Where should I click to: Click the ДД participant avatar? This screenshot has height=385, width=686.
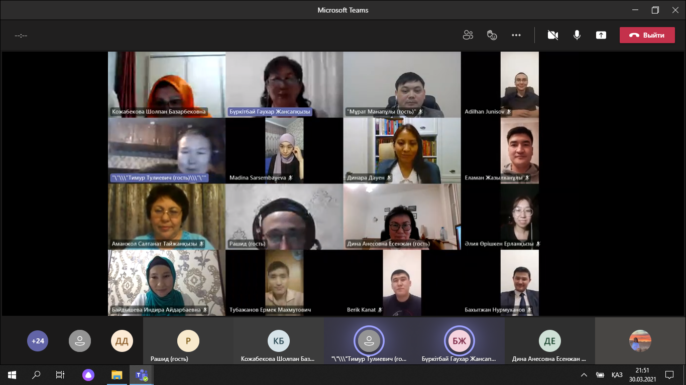pos(122,341)
